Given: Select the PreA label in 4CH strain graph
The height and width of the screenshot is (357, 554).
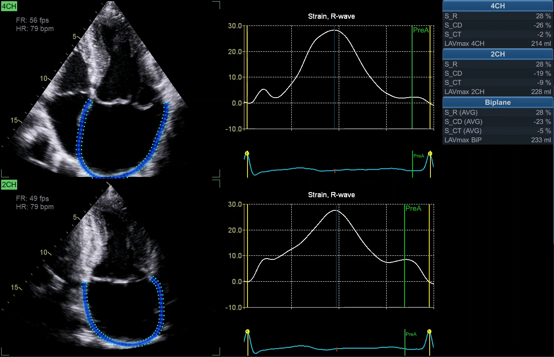Looking at the screenshot, I should tap(421, 30).
